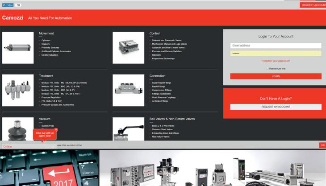Open Brass 2 & 3 Way Valves link
326x186 pixels.
pos(163,126)
